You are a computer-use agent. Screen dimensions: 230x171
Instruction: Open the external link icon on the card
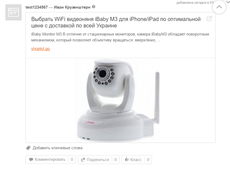pos(209,19)
